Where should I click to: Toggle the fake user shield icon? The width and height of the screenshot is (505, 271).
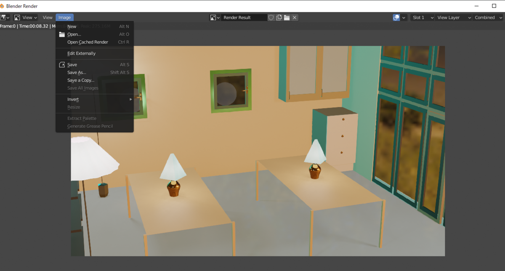(271, 17)
